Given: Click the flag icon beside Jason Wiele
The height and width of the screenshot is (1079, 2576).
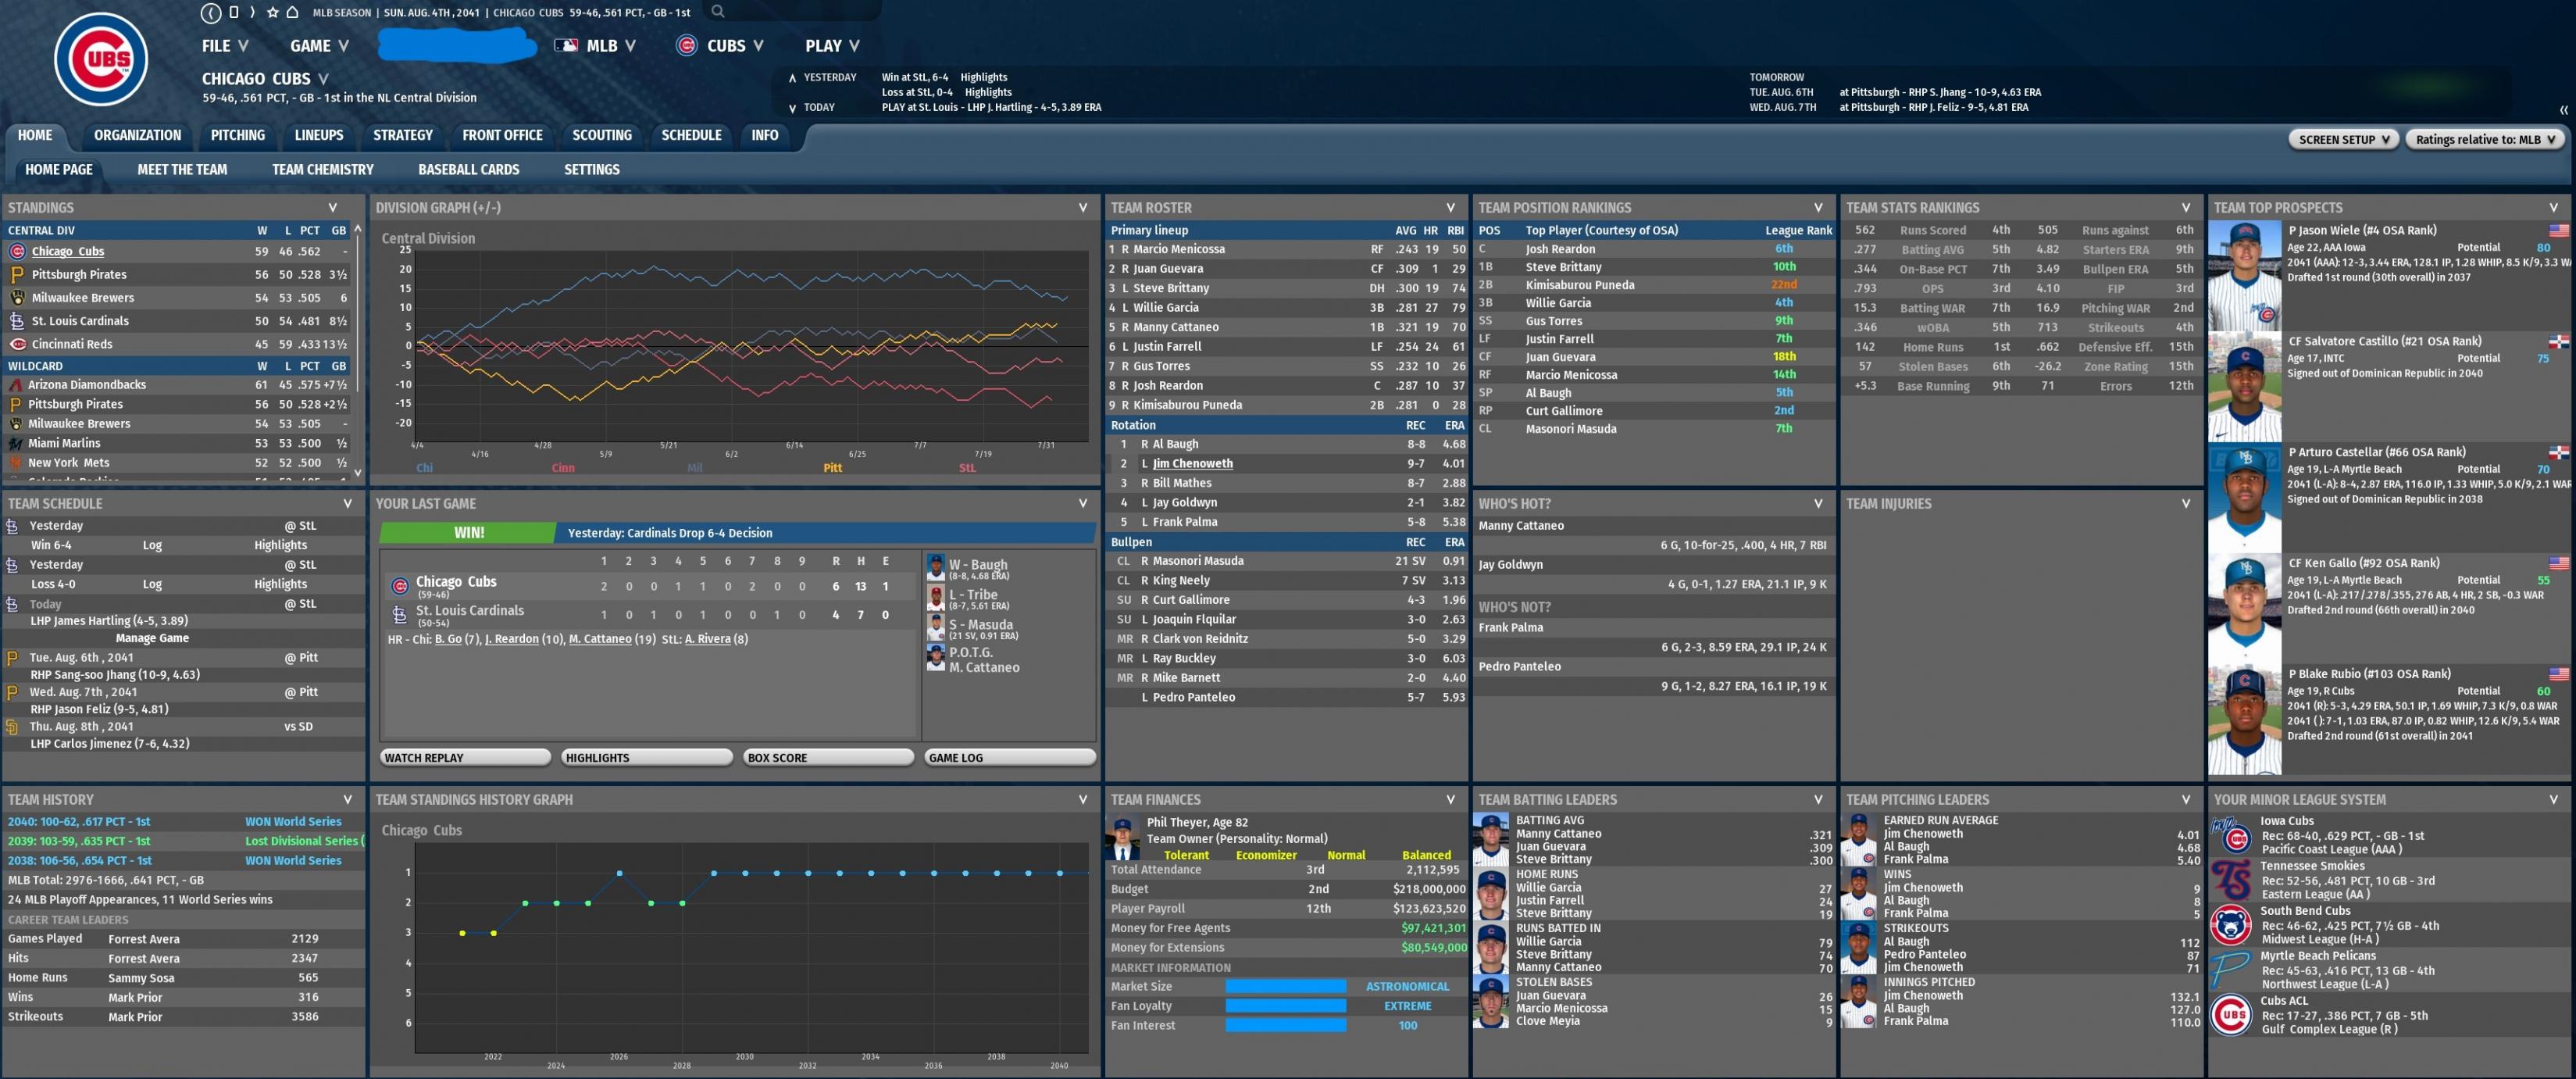Looking at the screenshot, I should click(x=2558, y=230).
